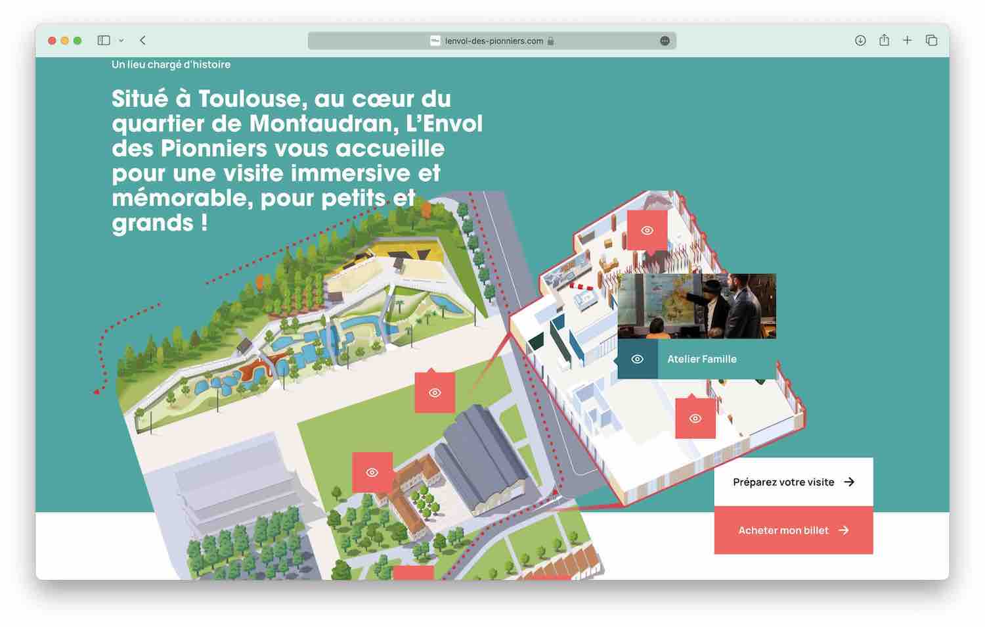Click the Préparez votre visite button

(793, 482)
